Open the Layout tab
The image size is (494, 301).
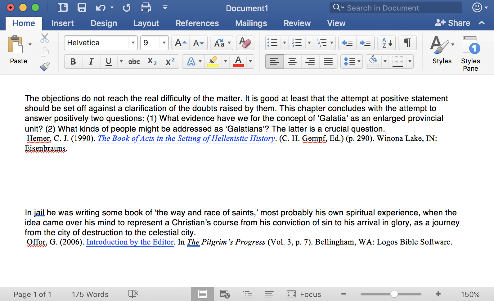[146, 23]
